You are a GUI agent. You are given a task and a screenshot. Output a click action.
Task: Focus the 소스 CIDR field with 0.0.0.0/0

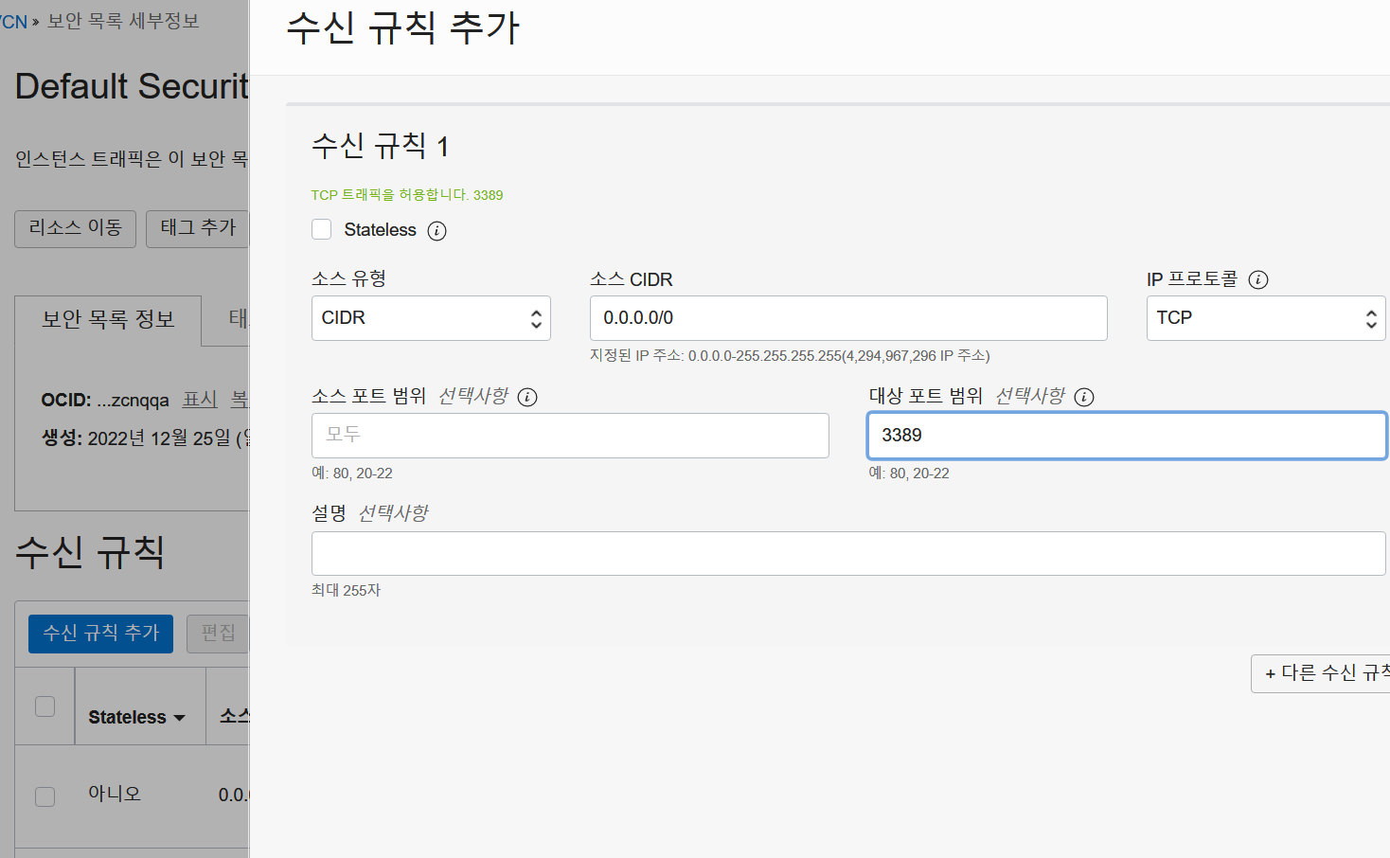point(848,318)
